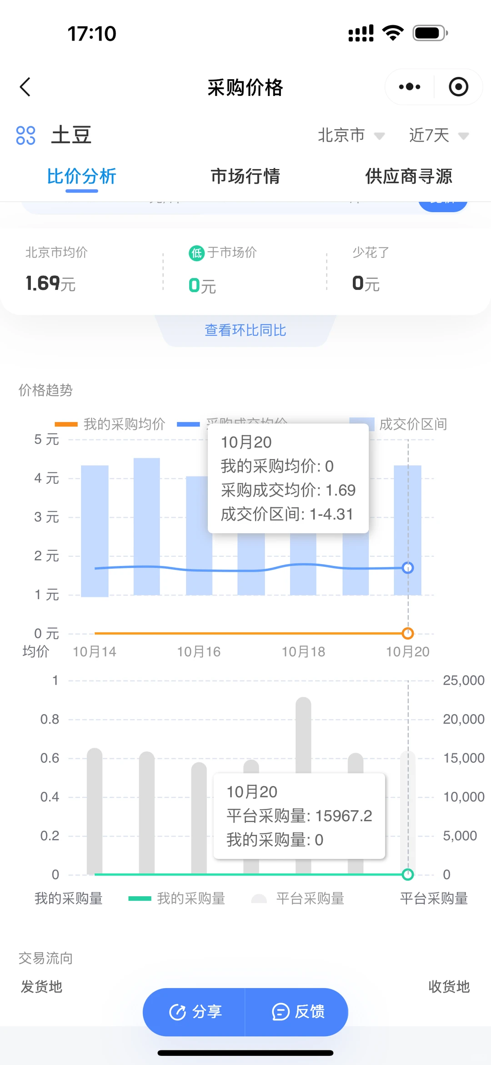The height and width of the screenshot is (1065, 491).
Task: Toggle gray 平台采购量 legend item
Action: point(298,898)
